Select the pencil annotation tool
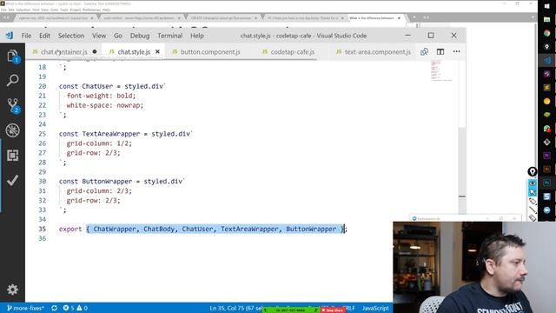The height and width of the screenshot is (313, 556). (533, 201)
